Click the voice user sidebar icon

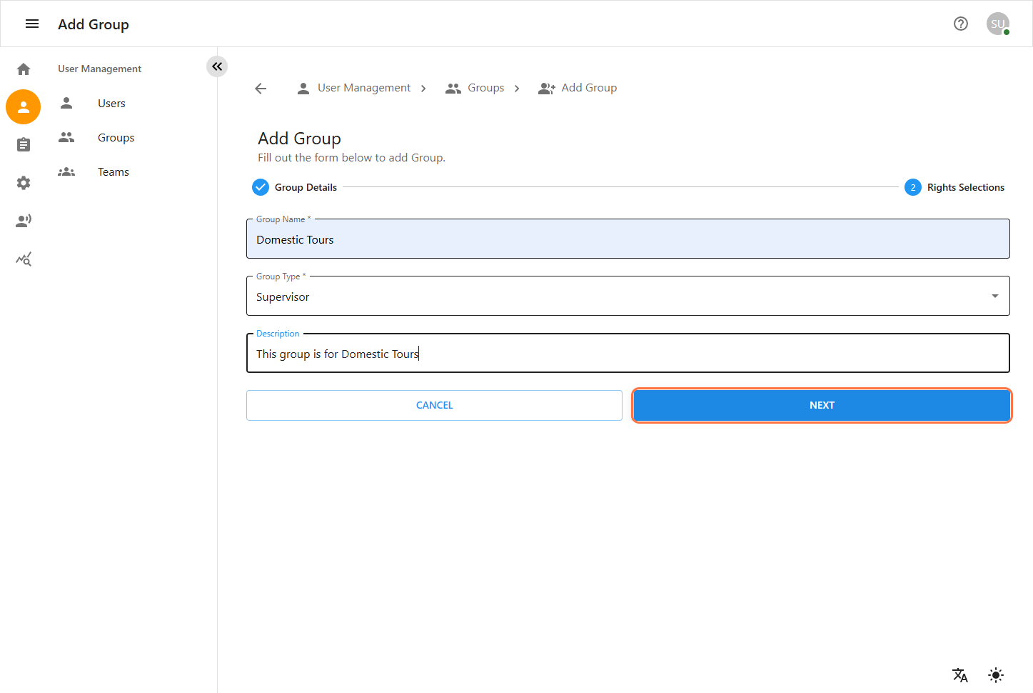[x=24, y=221]
